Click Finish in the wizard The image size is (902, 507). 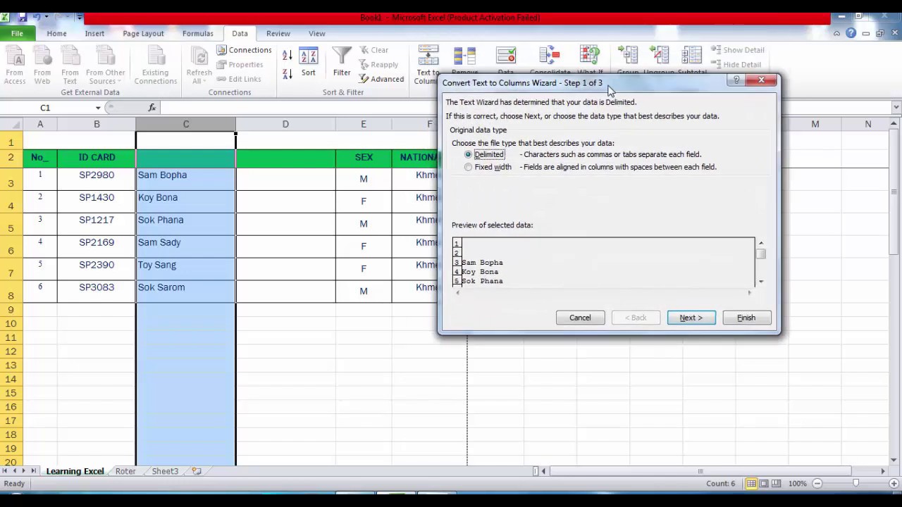pyautogui.click(x=746, y=318)
